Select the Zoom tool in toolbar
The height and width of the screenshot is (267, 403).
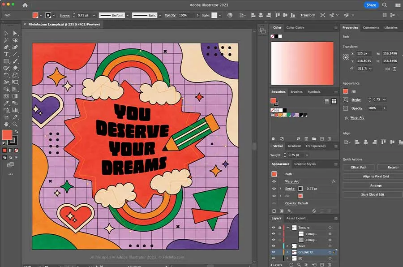coord(15,124)
